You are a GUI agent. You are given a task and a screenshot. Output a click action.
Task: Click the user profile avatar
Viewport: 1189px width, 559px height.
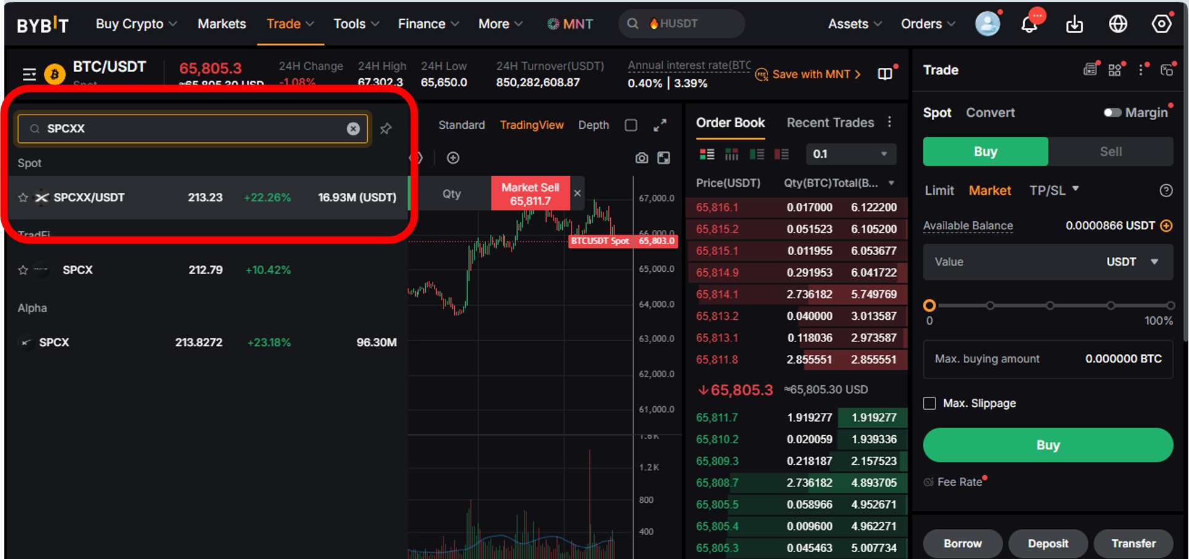point(987,23)
